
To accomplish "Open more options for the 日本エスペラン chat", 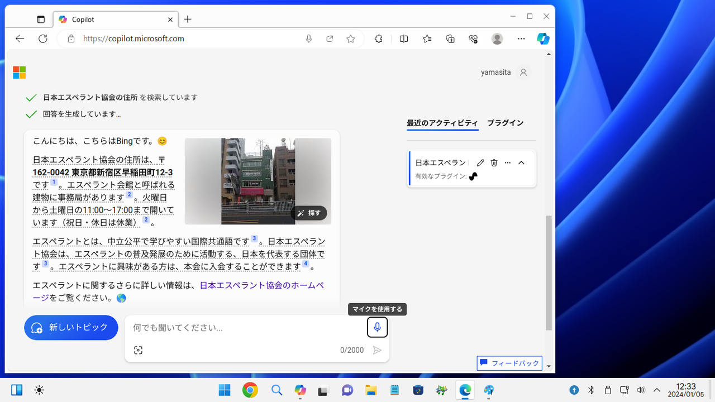I will click(508, 162).
